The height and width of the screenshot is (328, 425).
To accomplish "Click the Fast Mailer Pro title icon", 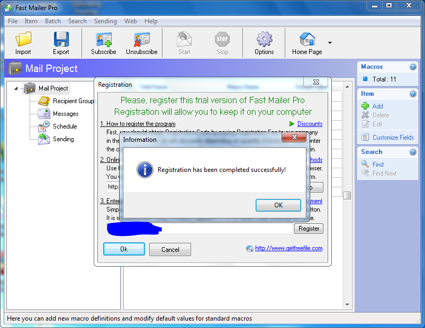I will coord(8,8).
